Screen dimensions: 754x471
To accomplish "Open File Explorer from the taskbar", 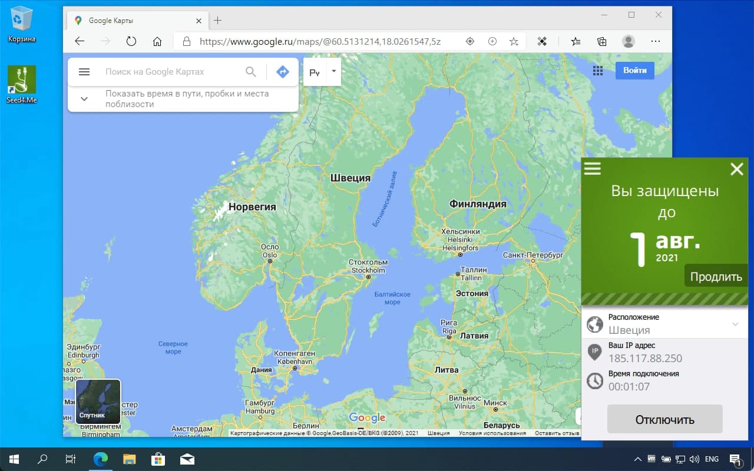I will point(129,459).
